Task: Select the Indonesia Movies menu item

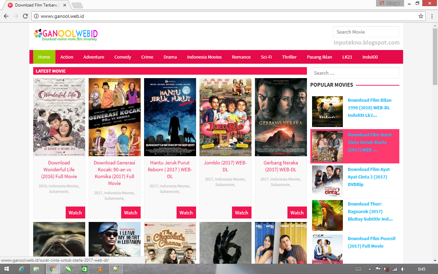Action: pyautogui.click(x=204, y=57)
